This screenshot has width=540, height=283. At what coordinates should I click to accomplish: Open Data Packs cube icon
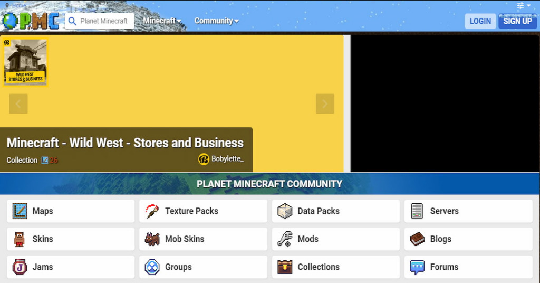tap(285, 211)
